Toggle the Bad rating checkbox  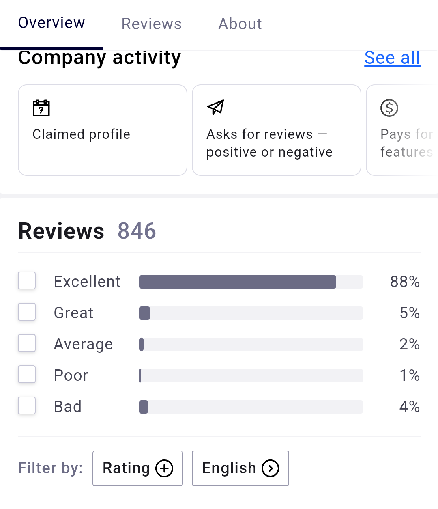click(x=27, y=406)
